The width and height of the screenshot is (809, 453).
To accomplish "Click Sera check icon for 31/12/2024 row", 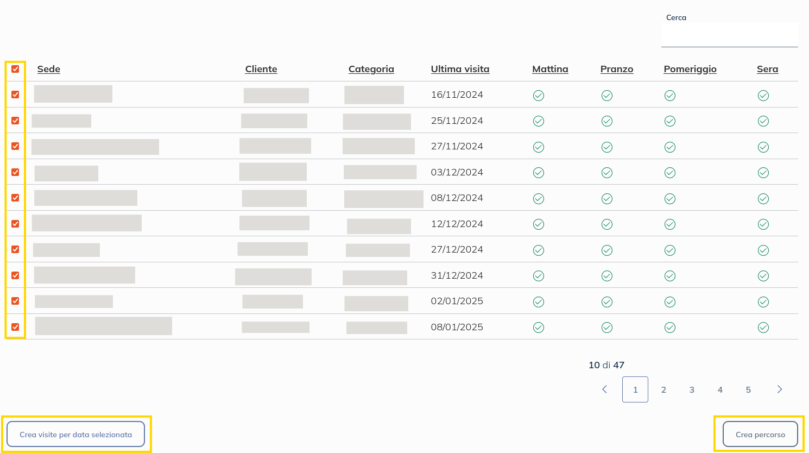I will [x=763, y=276].
